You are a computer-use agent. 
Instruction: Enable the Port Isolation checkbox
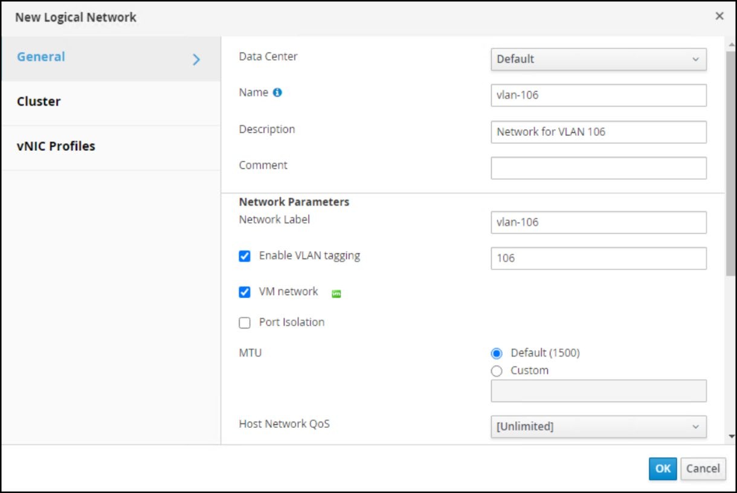245,323
